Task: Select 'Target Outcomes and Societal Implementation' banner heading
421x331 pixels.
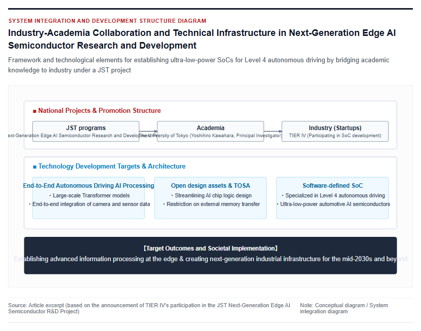Action: point(210,249)
